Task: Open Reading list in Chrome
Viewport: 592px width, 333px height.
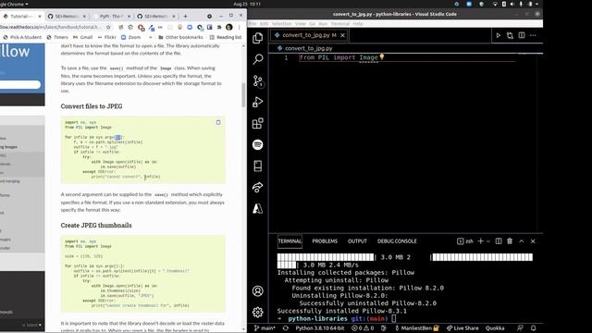Action: (x=226, y=37)
